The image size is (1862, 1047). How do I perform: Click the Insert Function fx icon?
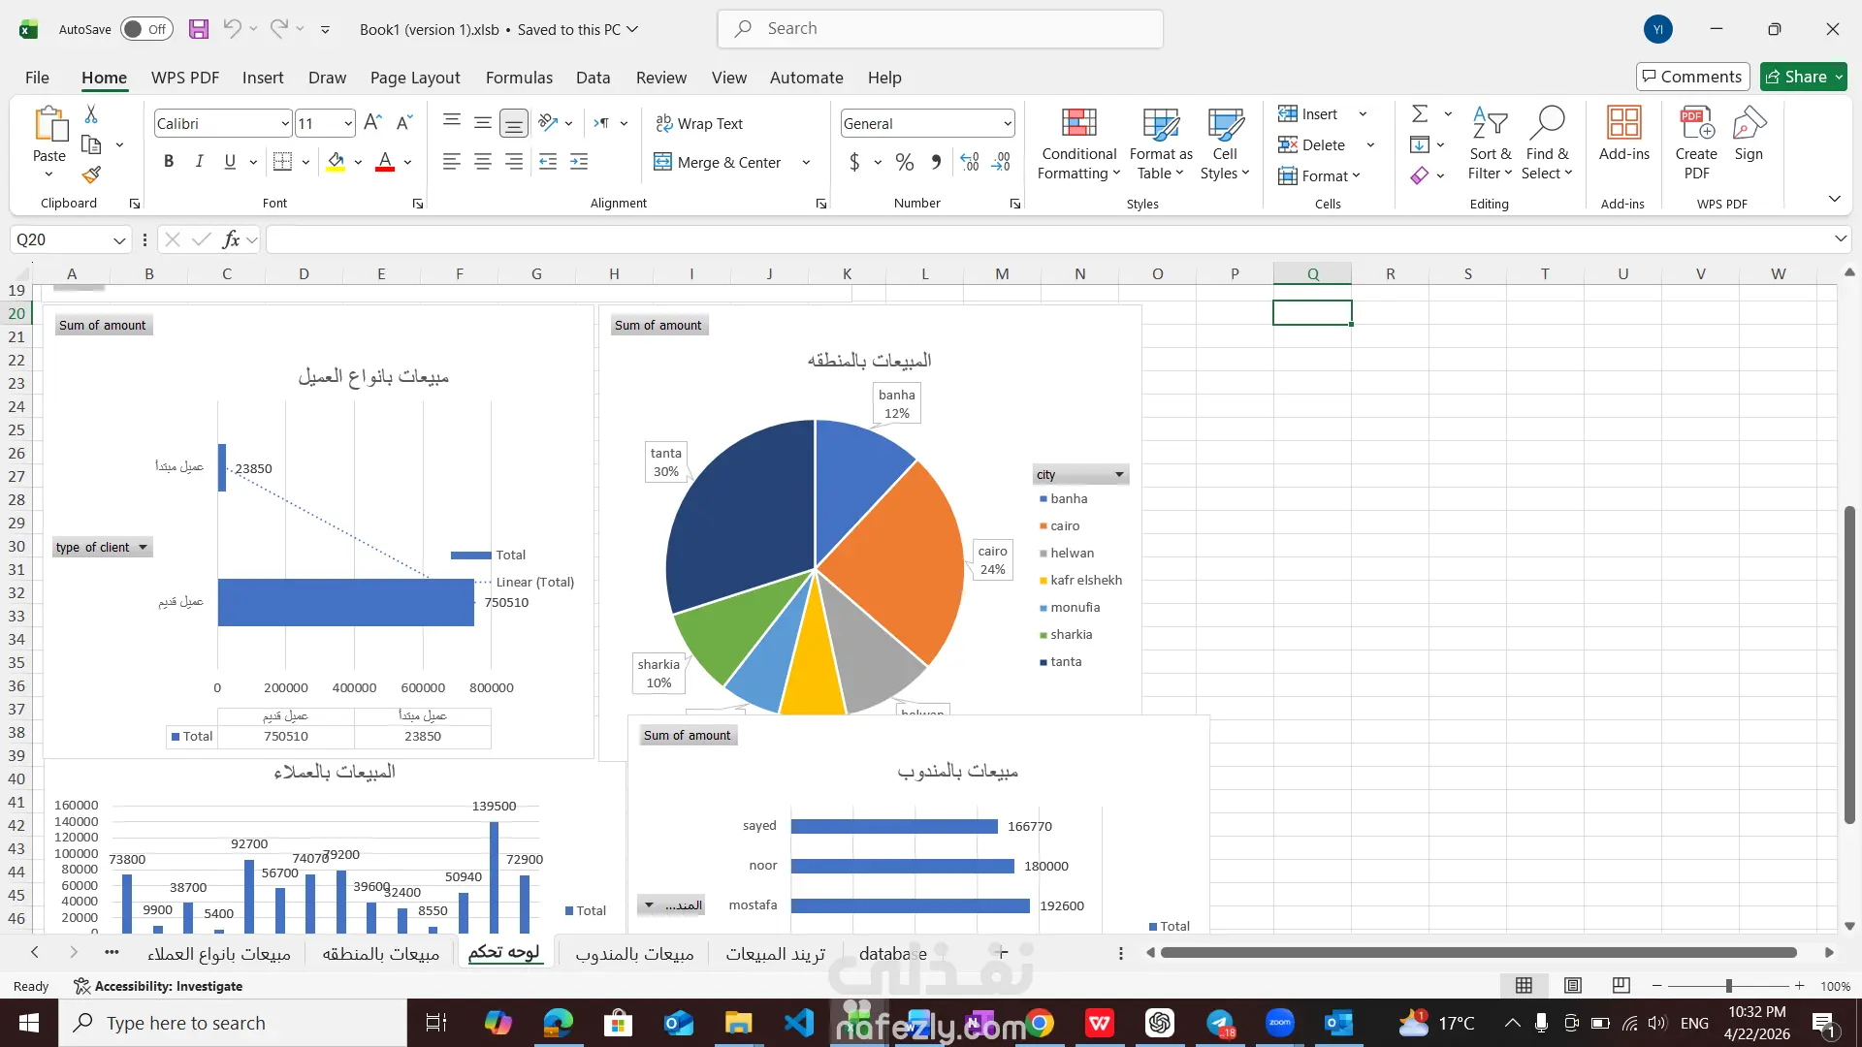pyautogui.click(x=231, y=239)
